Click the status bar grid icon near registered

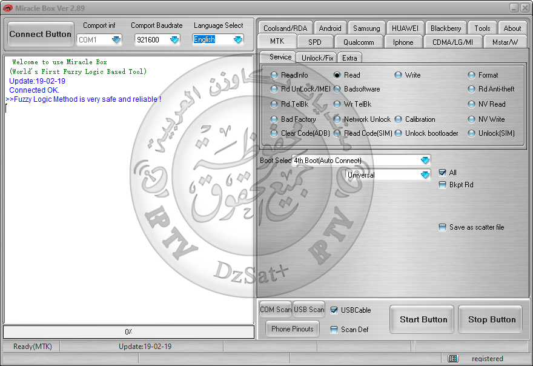click(453, 358)
